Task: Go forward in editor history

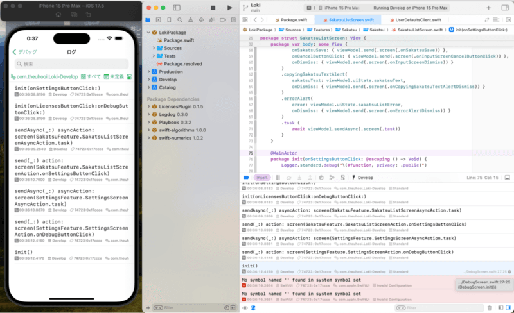Action: click(x=262, y=20)
